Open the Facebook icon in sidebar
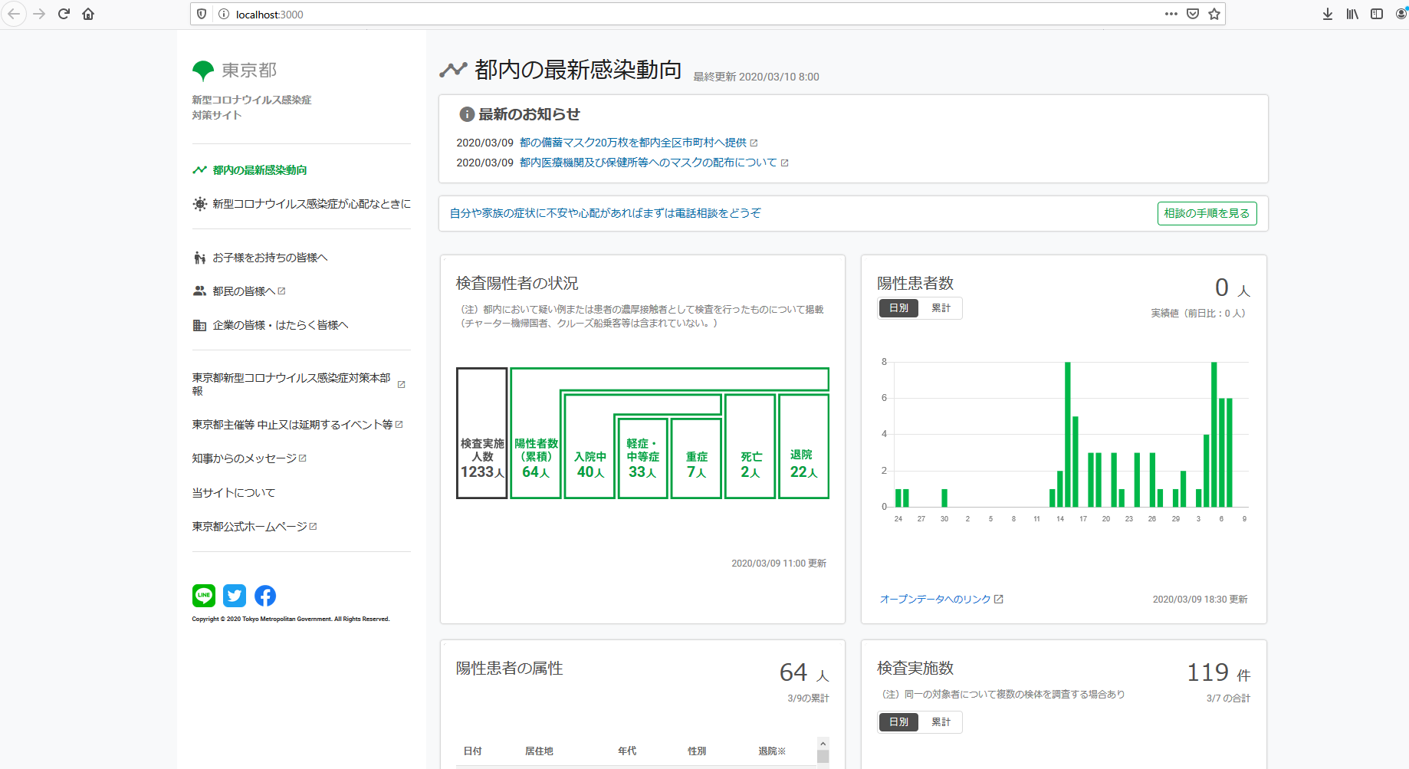The height and width of the screenshot is (769, 1409). 265,596
